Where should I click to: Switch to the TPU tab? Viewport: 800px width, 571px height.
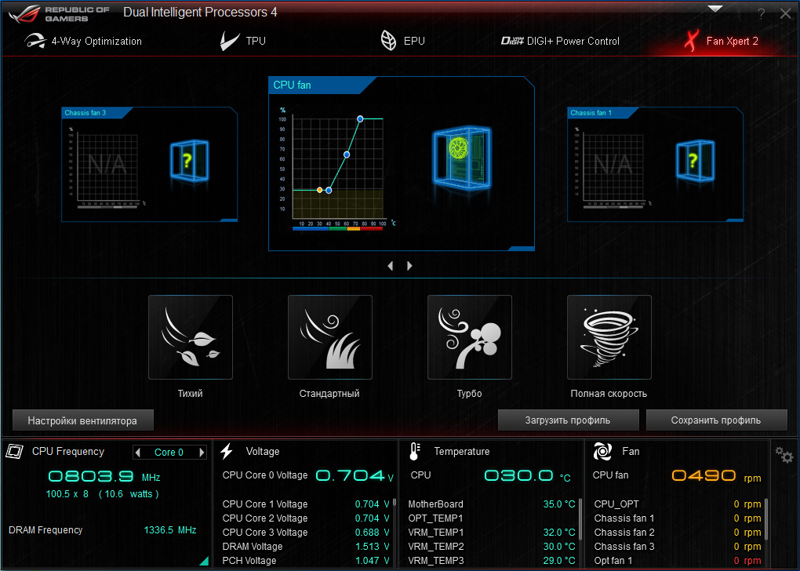(x=243, y=41)
